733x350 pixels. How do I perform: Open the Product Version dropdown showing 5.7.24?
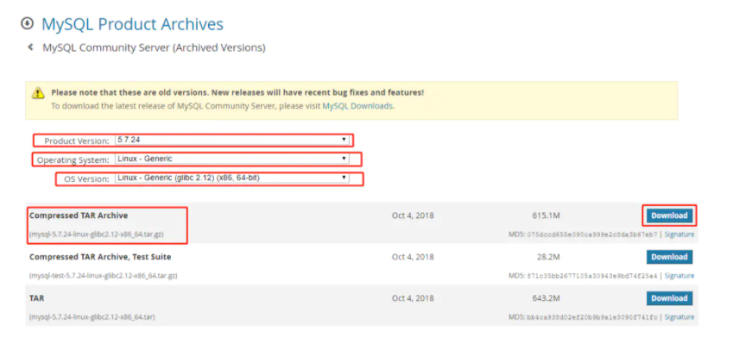[x=232, y=140]
